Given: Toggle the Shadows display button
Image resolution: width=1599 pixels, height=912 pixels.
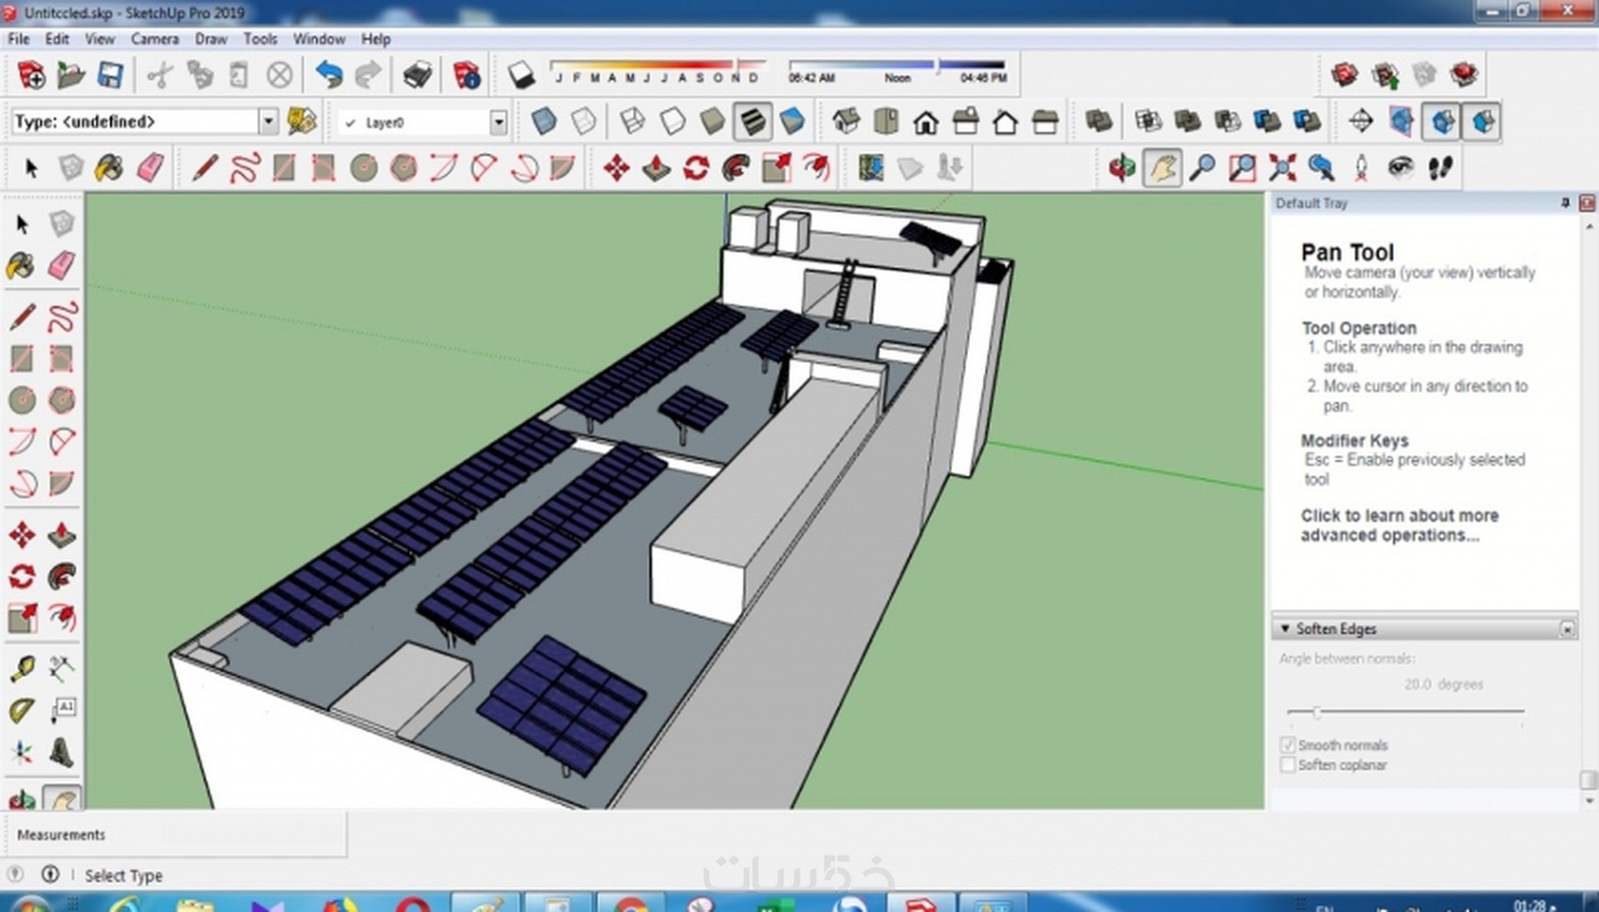Looking at the screenshot, I should point(521,75).
